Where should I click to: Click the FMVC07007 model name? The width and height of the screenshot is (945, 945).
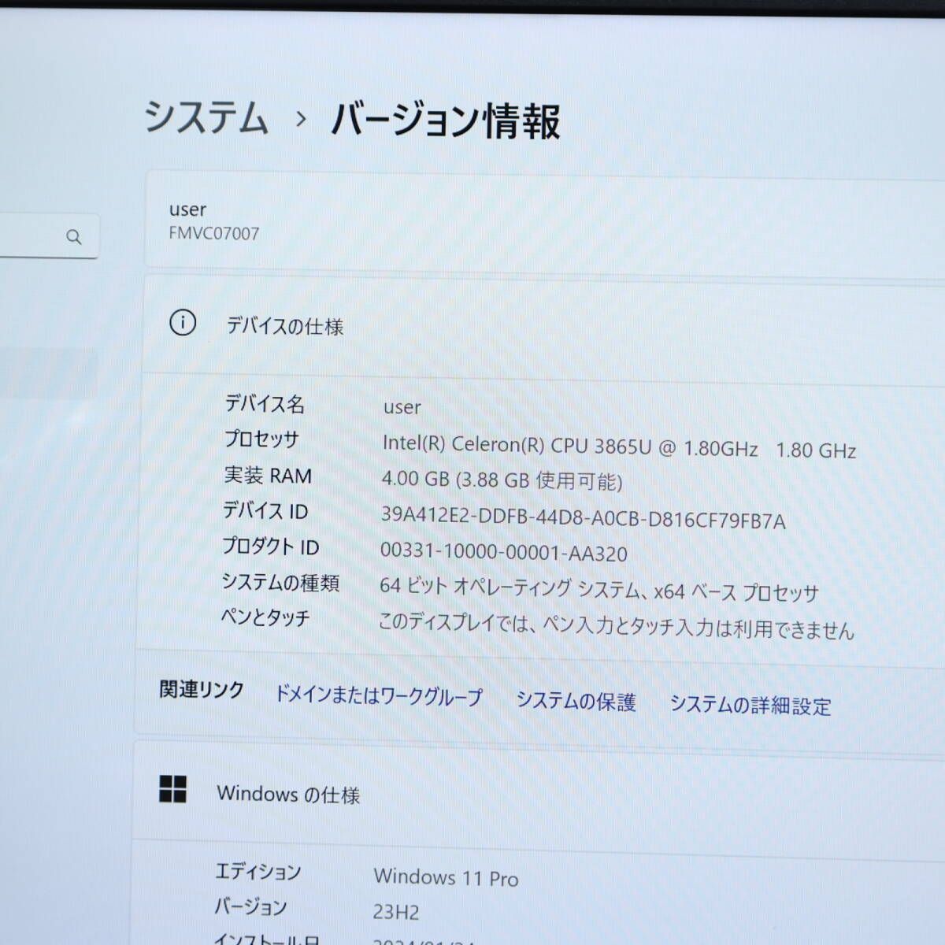click(214, 233)
